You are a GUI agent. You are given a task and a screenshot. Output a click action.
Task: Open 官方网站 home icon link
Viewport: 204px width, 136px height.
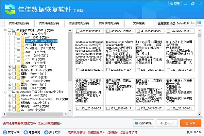tap(5, 132)
